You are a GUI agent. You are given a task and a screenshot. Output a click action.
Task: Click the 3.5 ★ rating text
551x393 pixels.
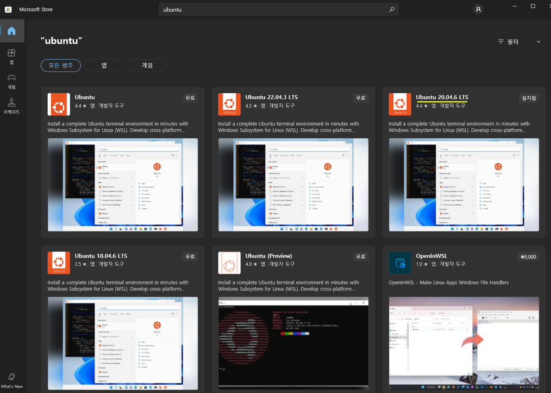click(80, 264)
